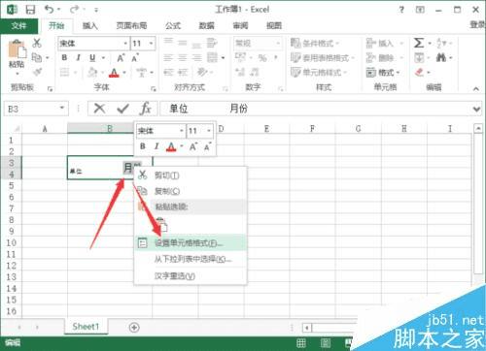Click the Borders icon in ribbon font group
The height and width of the screenshot is (351, 486).
coord(65,72)
